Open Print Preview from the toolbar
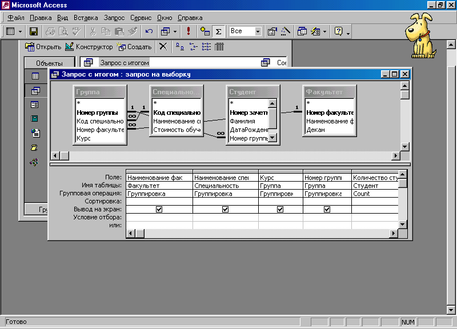The height and width of the screenshot is (329, 457). pos(63,31)
